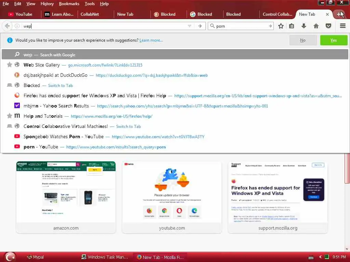Click the No suggestions button
350x262 pixels.
click(303, 40)
